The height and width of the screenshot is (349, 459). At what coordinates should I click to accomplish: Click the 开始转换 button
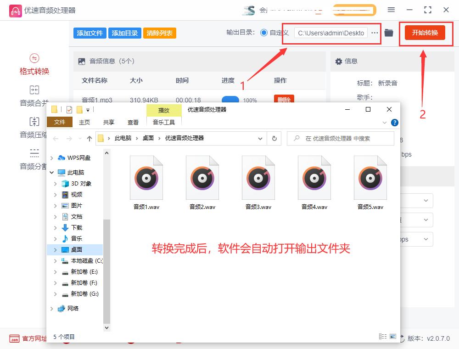425,33
